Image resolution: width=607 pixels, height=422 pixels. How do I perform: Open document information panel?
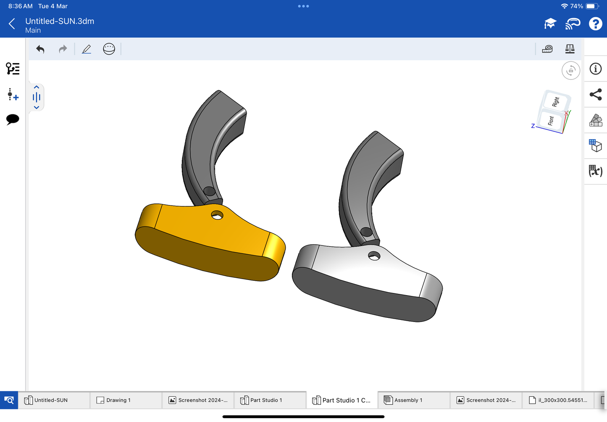click(x=595, y=69)
